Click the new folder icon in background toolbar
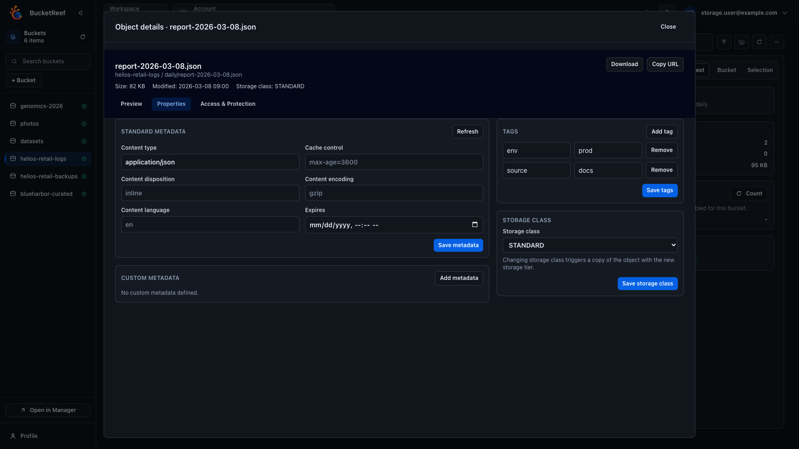The image size is (799, 449). click(742, 42)
